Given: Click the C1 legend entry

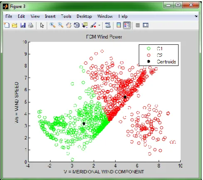Looking at the screenshot, I should (x=159, y=49).
